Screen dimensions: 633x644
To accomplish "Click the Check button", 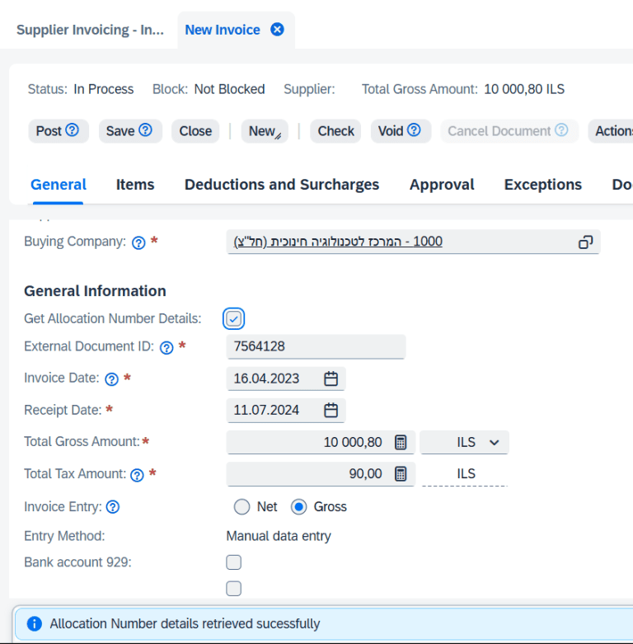I will (x=335, y=131).
